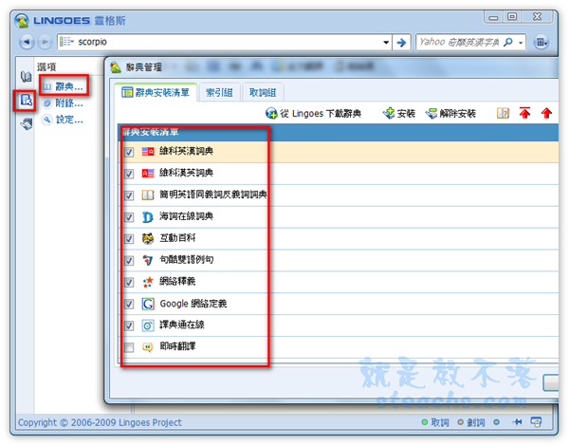
Task: Switch to the 索引組 tab
Action: (x=219, y=93)
